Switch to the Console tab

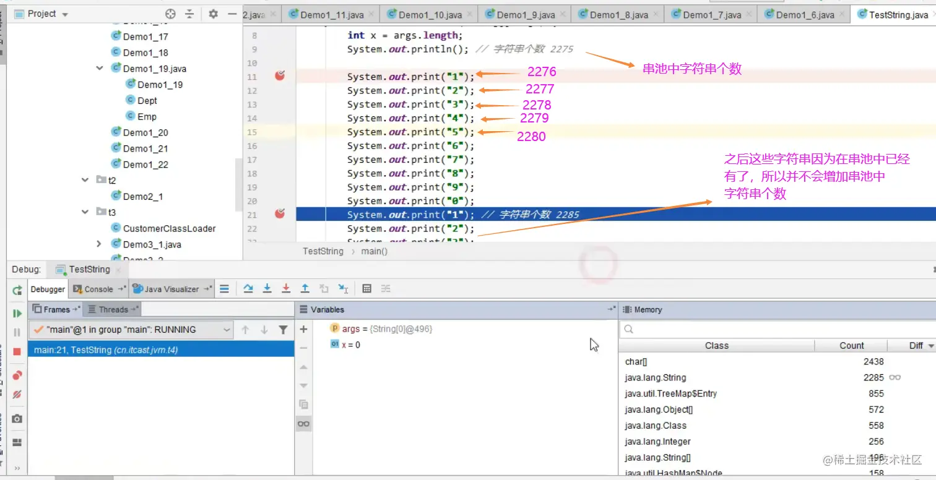tap(99, 289)
